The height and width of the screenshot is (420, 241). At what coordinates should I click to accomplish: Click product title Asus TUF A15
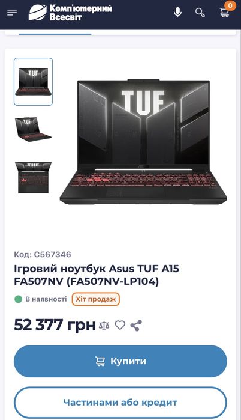tap(97, 275)
